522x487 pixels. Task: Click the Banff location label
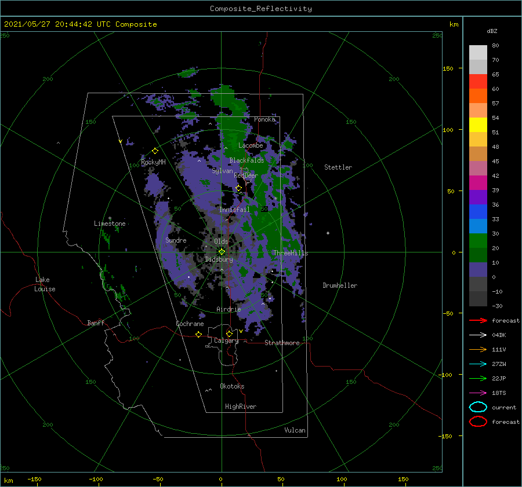point(96,323)
